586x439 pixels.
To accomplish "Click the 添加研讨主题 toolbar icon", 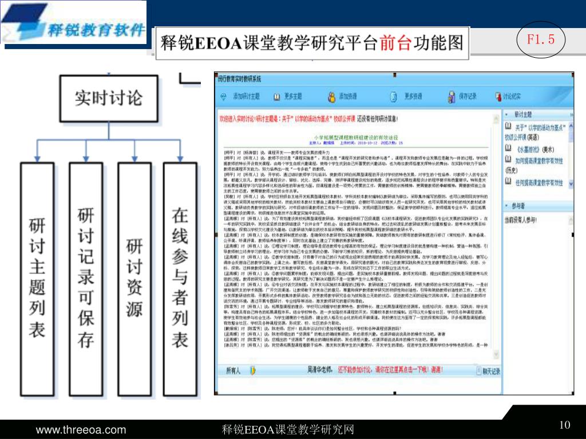I will [x=224, y=97].
